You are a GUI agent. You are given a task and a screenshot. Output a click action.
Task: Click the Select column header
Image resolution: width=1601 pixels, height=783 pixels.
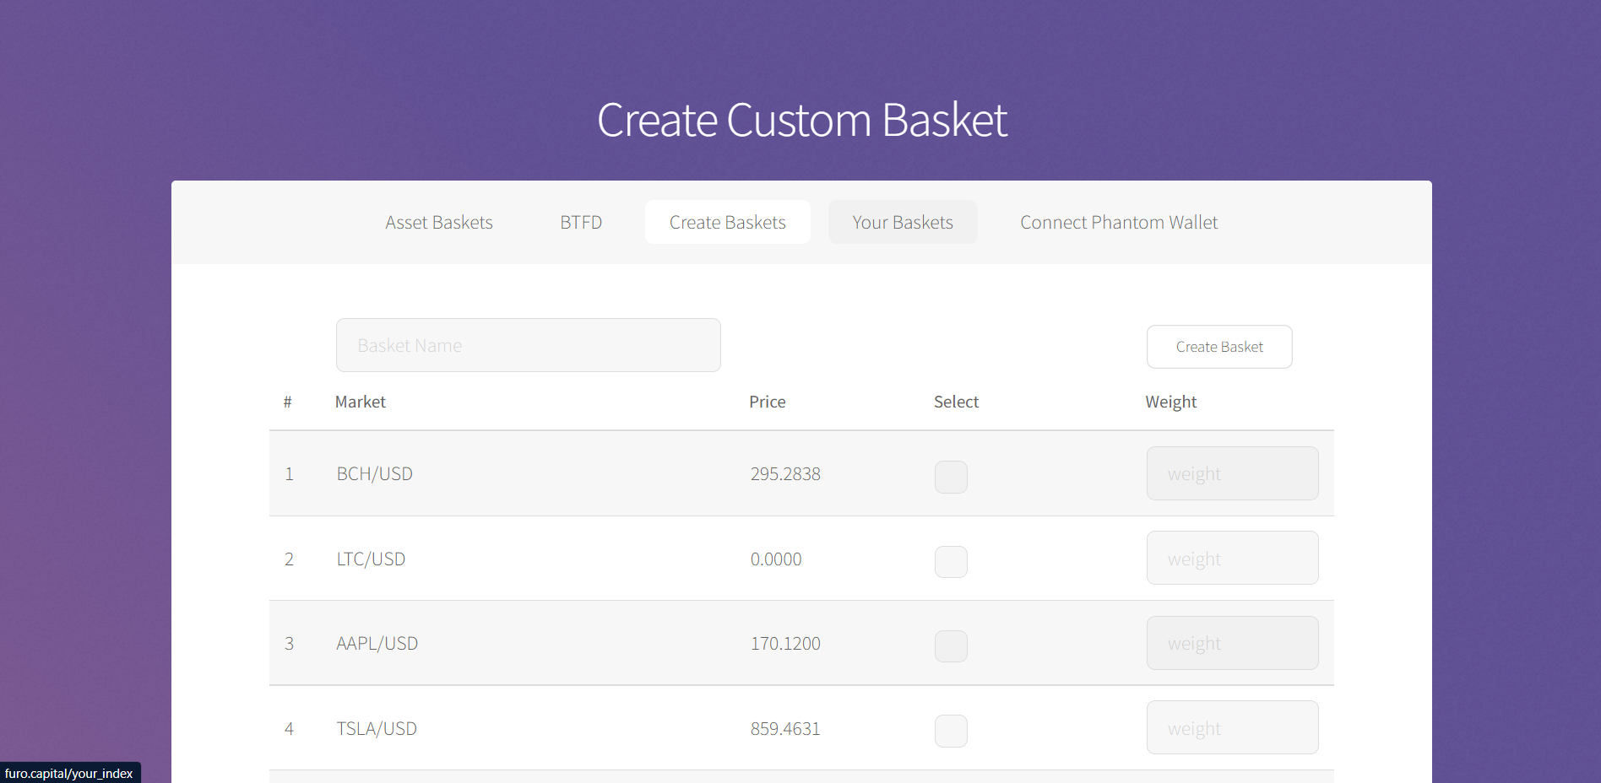tap(956, 402)
